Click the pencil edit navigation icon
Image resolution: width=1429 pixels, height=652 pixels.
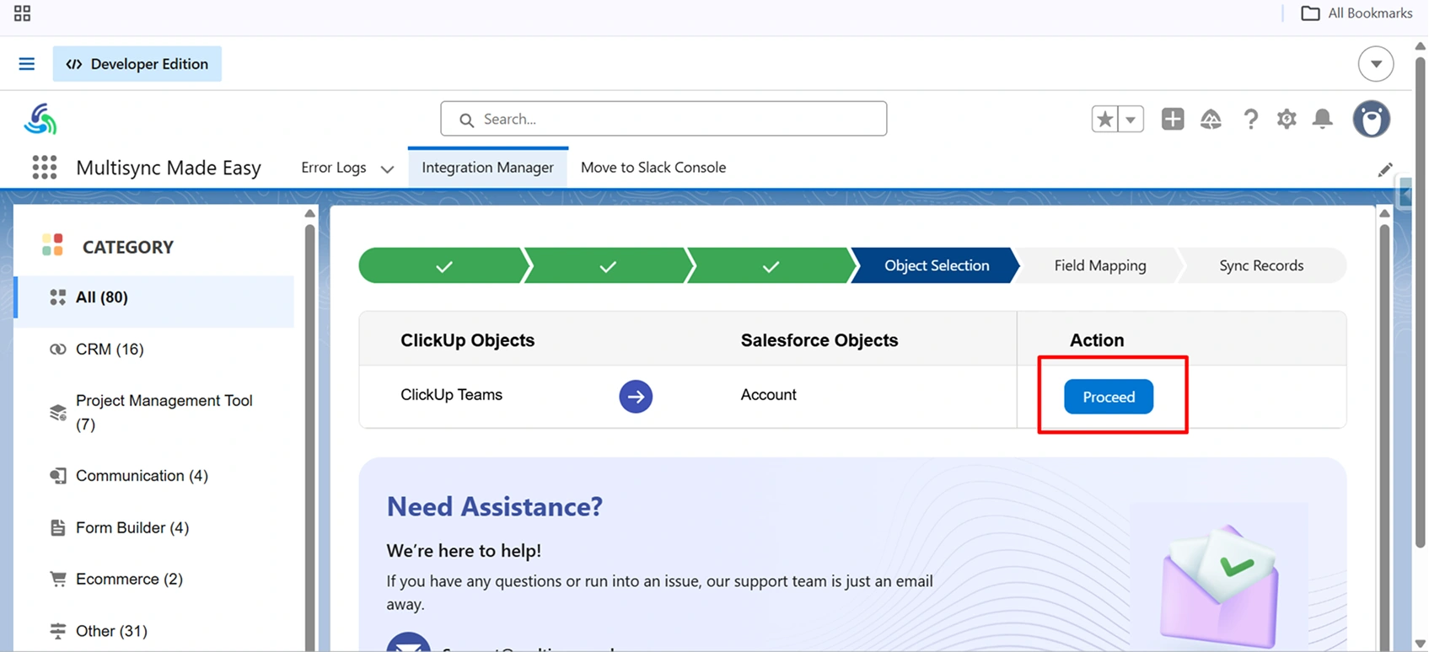[x=1385, y=169]
